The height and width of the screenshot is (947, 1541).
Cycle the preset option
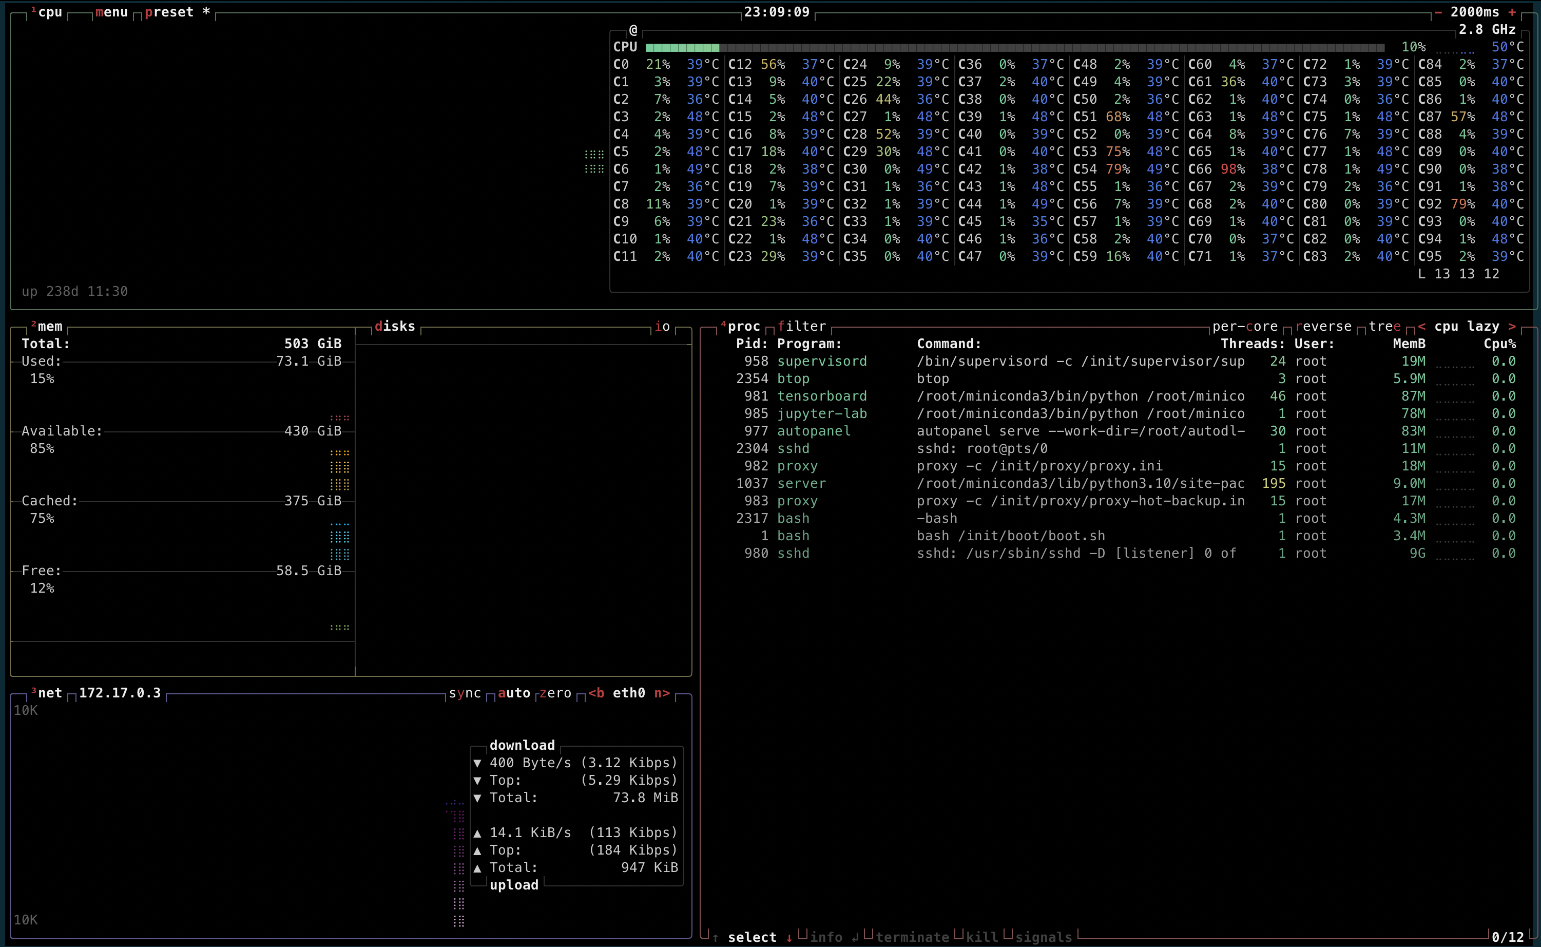169,12
